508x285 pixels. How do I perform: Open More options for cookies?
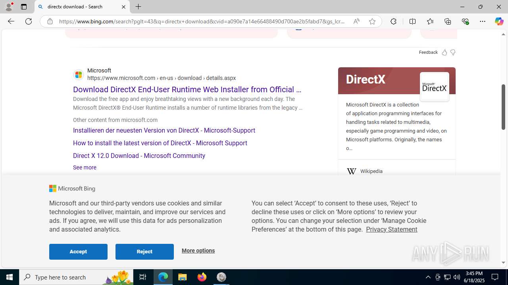[198, 251]
